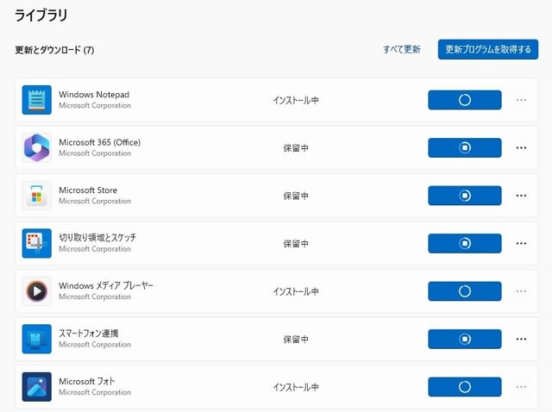Select the Microsoft 365 (Office) app name
Viewport: 552px width, 412px height.
100,142
